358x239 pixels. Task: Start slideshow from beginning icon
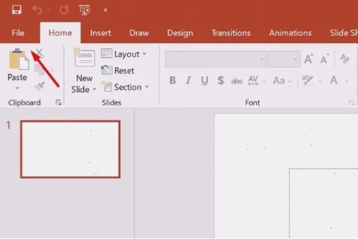coord(85,10)
